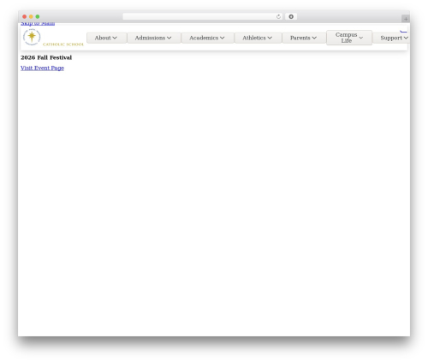
Task: Open a new tab with plus button
Action: click(406, 19)
